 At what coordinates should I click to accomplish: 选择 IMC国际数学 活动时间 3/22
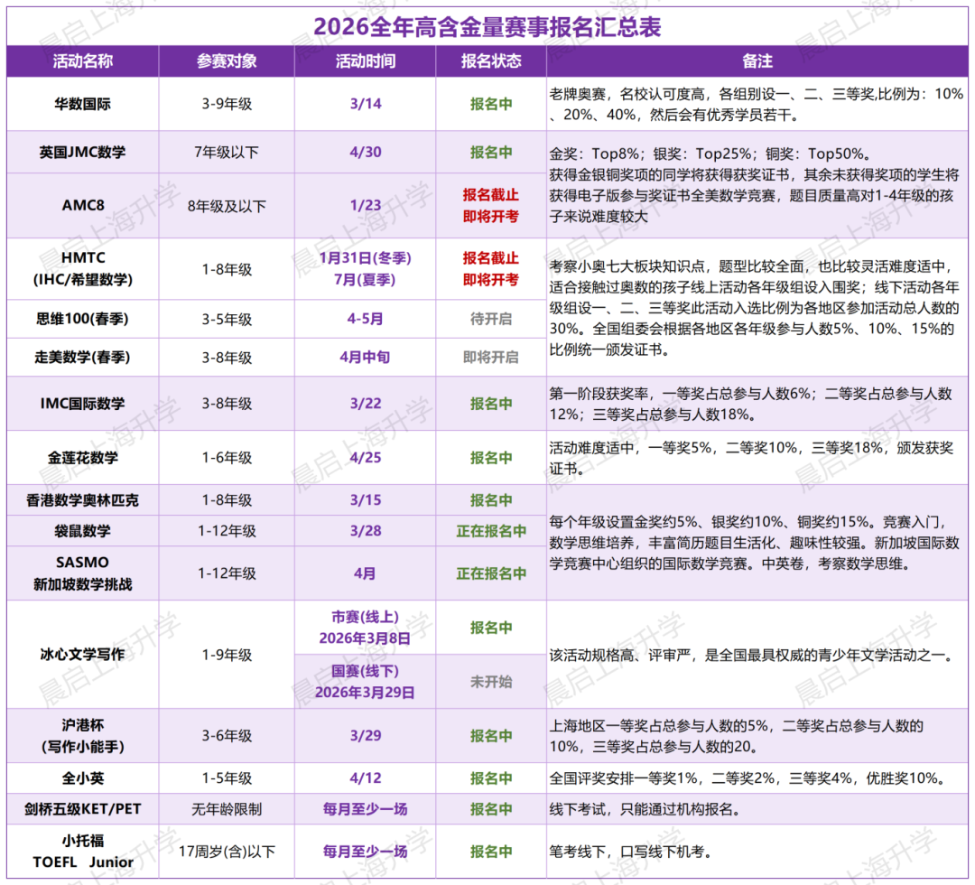[367, 404]
